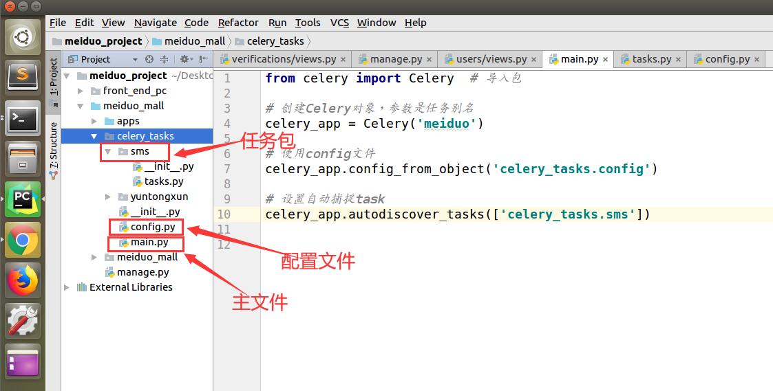
Task: Toggle the 7: Structure side tab
Action: (x=54, y=150)
